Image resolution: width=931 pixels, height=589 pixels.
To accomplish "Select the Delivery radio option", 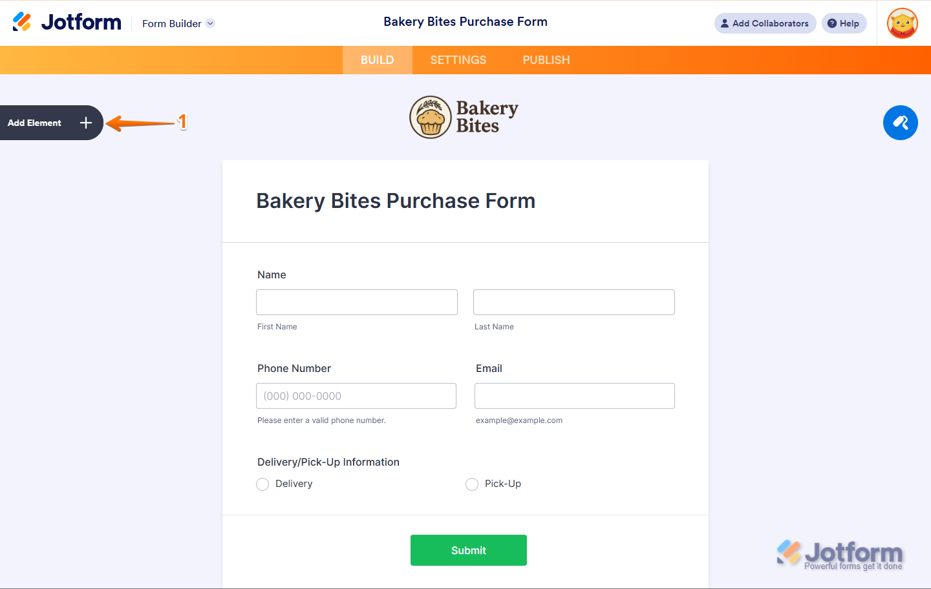I will [x=262, y=484].
